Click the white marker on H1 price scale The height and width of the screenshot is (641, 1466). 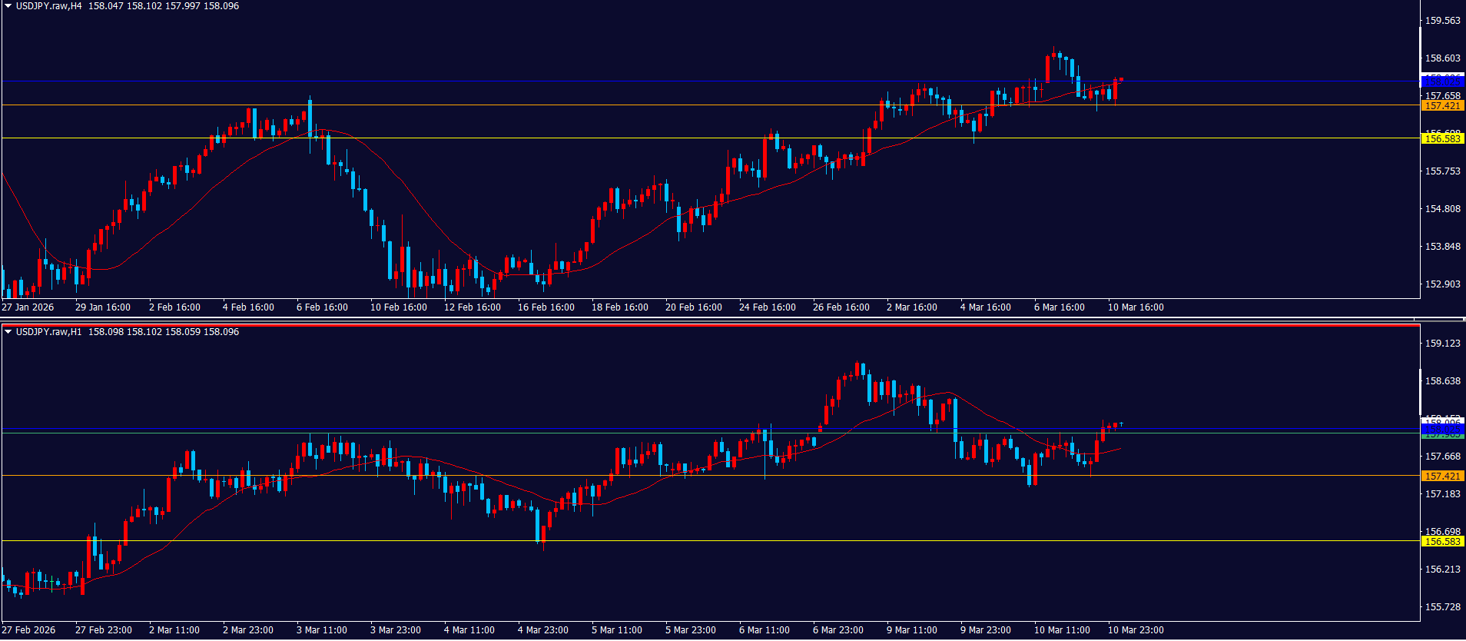1419,392
